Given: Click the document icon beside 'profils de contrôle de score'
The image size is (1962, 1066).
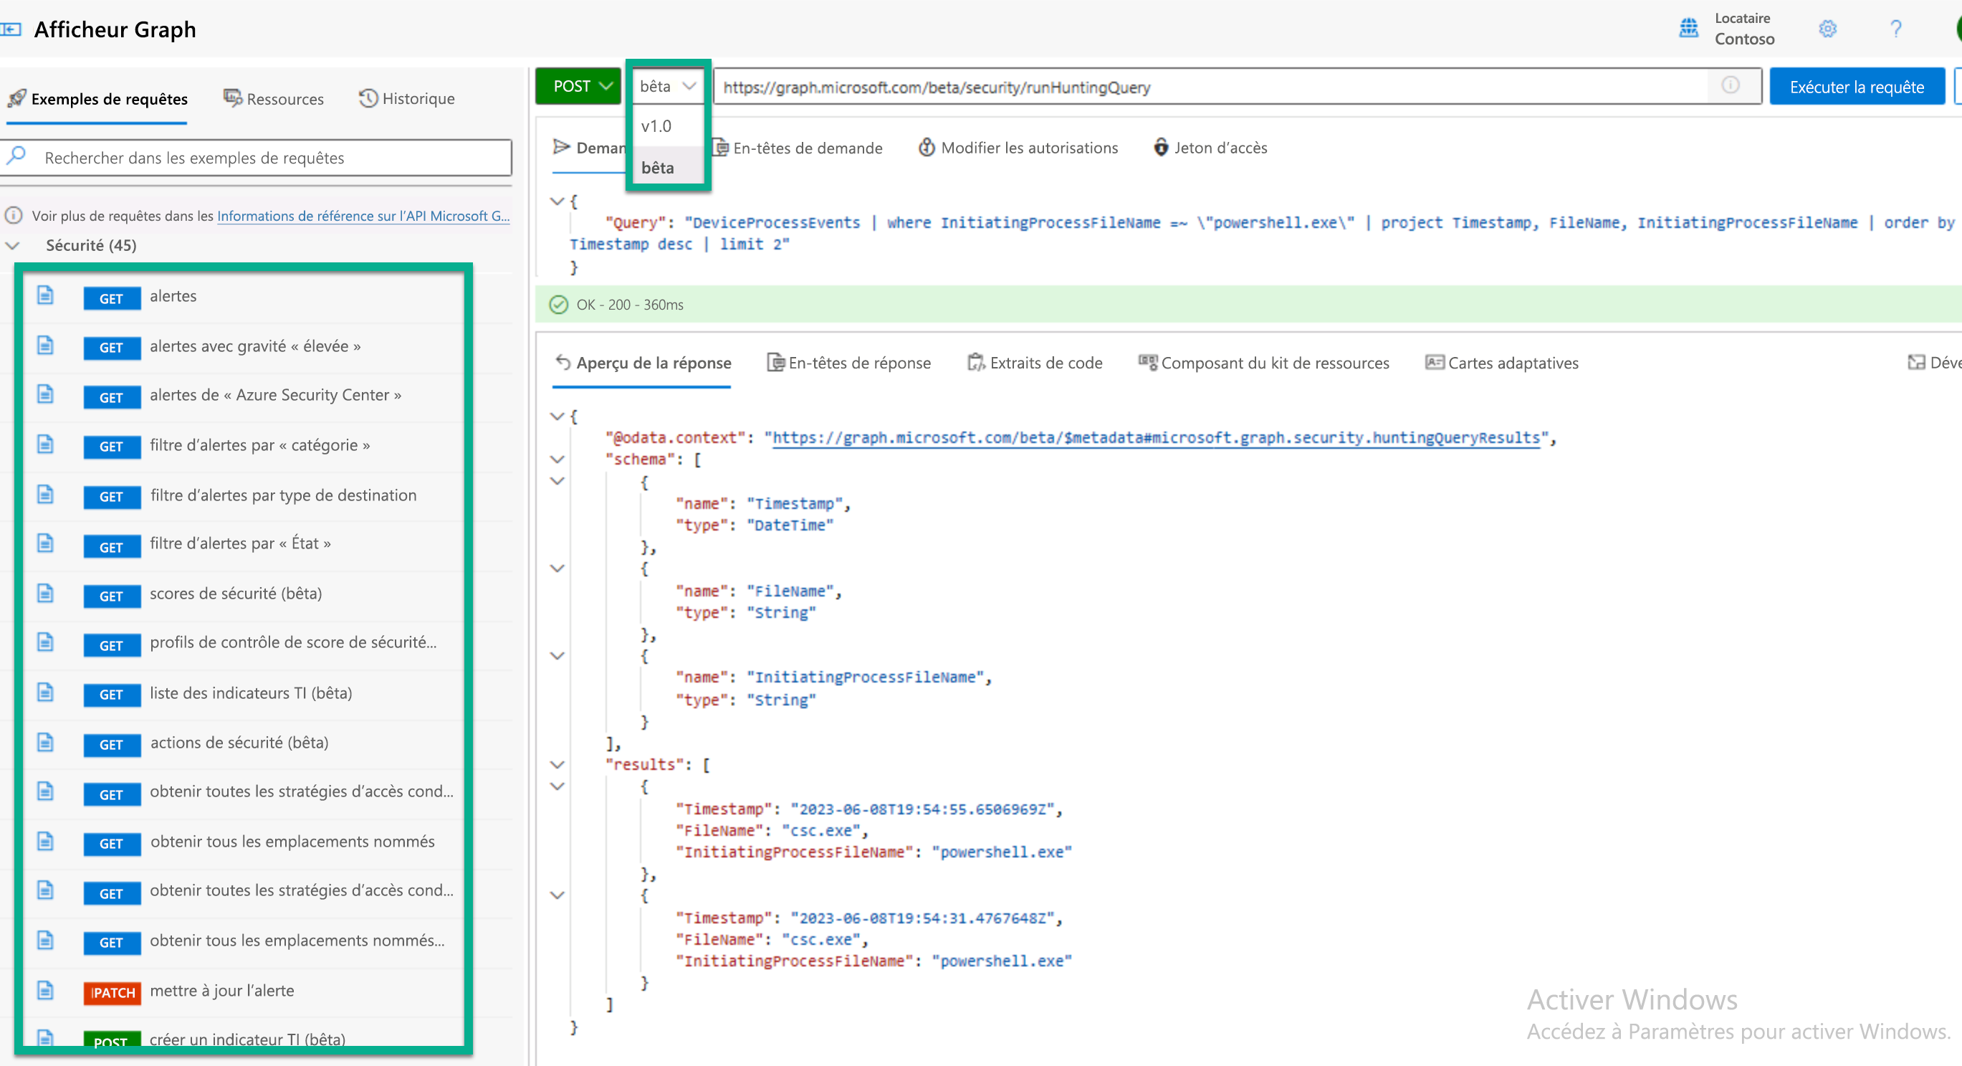Looking at the screenshot, I should pos(46,642).
